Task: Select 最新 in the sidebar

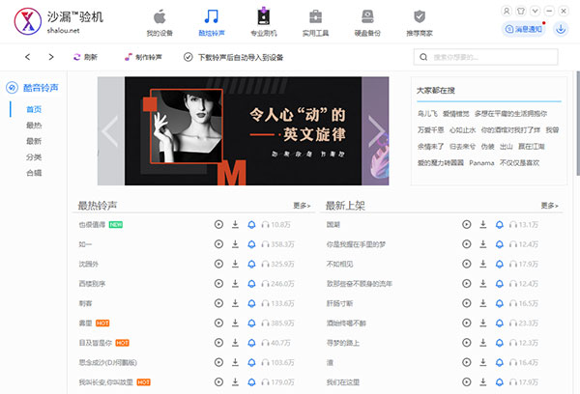Action: point(34,141)
